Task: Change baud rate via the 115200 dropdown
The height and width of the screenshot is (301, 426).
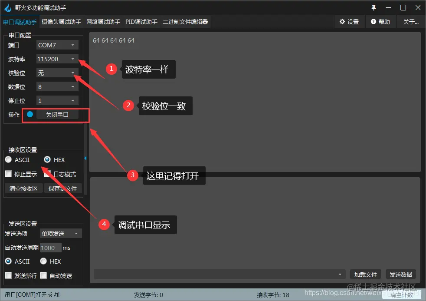Action: [x=57, y=59]
